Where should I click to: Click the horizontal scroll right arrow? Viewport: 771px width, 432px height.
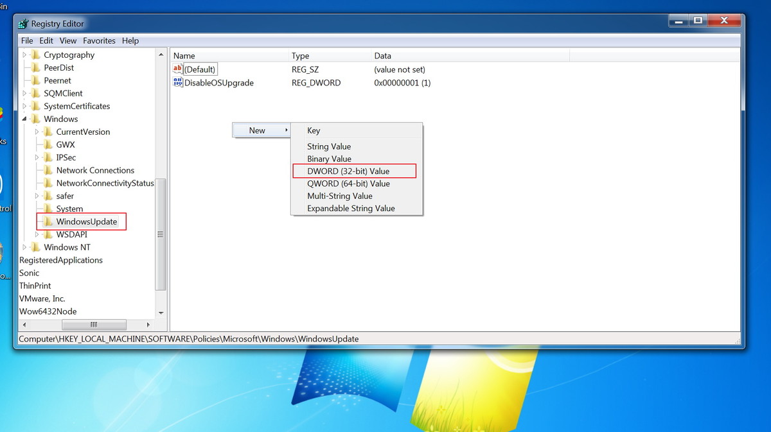(149, 325)
